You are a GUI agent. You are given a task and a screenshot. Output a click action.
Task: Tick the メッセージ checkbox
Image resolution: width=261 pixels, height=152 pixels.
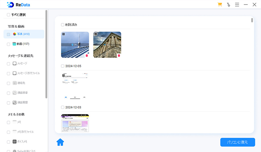(x=8, y=64)
